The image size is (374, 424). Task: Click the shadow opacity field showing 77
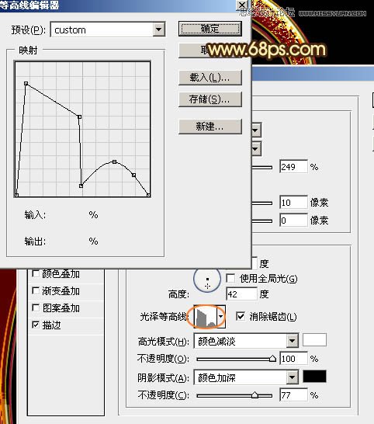pos(294,395)
